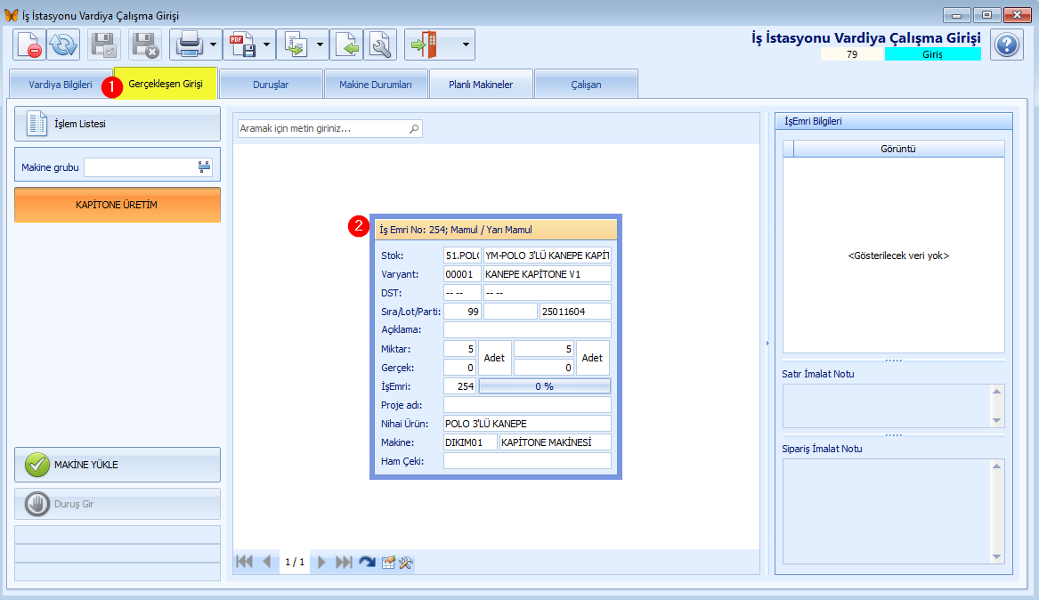Click the party number '25011604'
The image size is (1039, 600).
[x=575, y=312]
